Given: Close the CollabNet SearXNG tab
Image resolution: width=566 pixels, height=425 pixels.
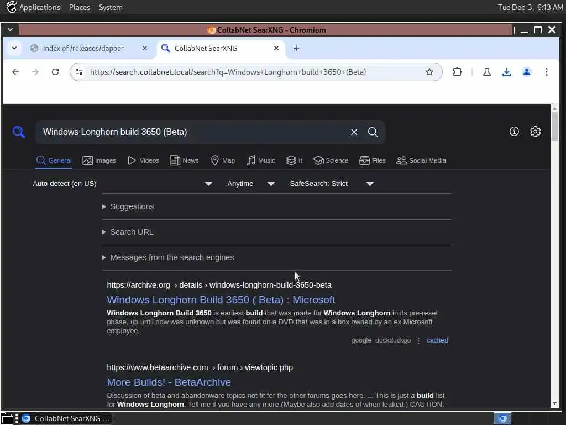Looking at the screenshot, I should tap(276, 48).
